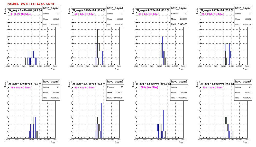Select the magenta 1± 0.1% ND filter text
The height and width of the screenshot is (147, 256).
(21, 14)
